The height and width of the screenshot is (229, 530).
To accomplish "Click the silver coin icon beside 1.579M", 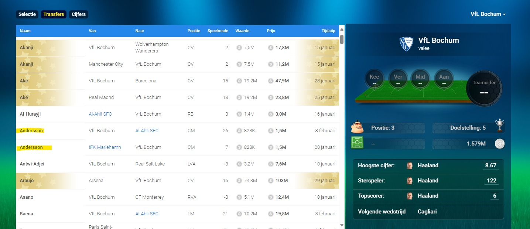I will click(x=500, y=143).
